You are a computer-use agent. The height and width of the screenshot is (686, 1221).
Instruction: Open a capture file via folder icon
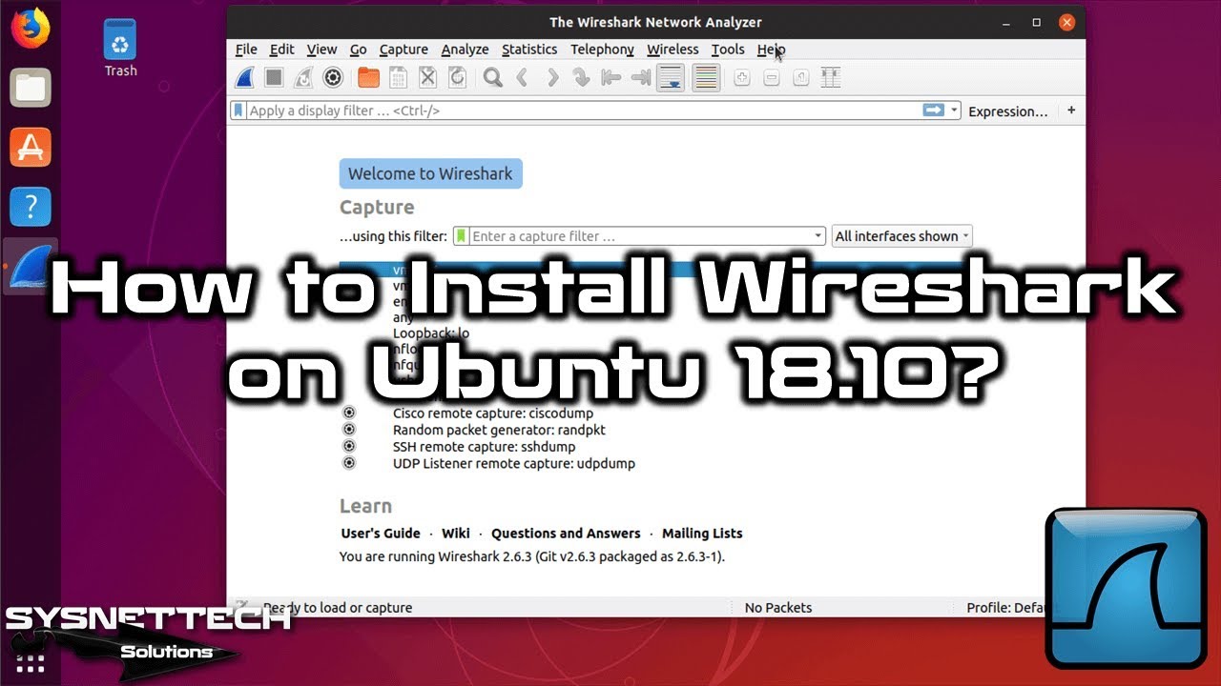tap(368, 78)
